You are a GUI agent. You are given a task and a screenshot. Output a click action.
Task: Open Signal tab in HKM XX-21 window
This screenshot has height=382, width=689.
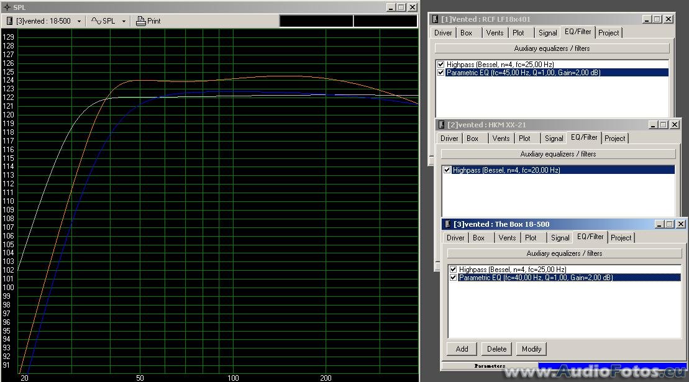554,139
